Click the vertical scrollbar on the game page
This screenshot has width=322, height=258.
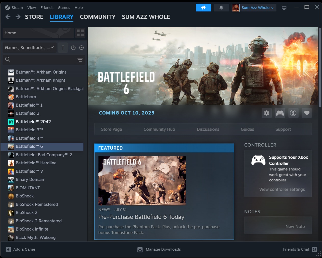pos(320,67)
